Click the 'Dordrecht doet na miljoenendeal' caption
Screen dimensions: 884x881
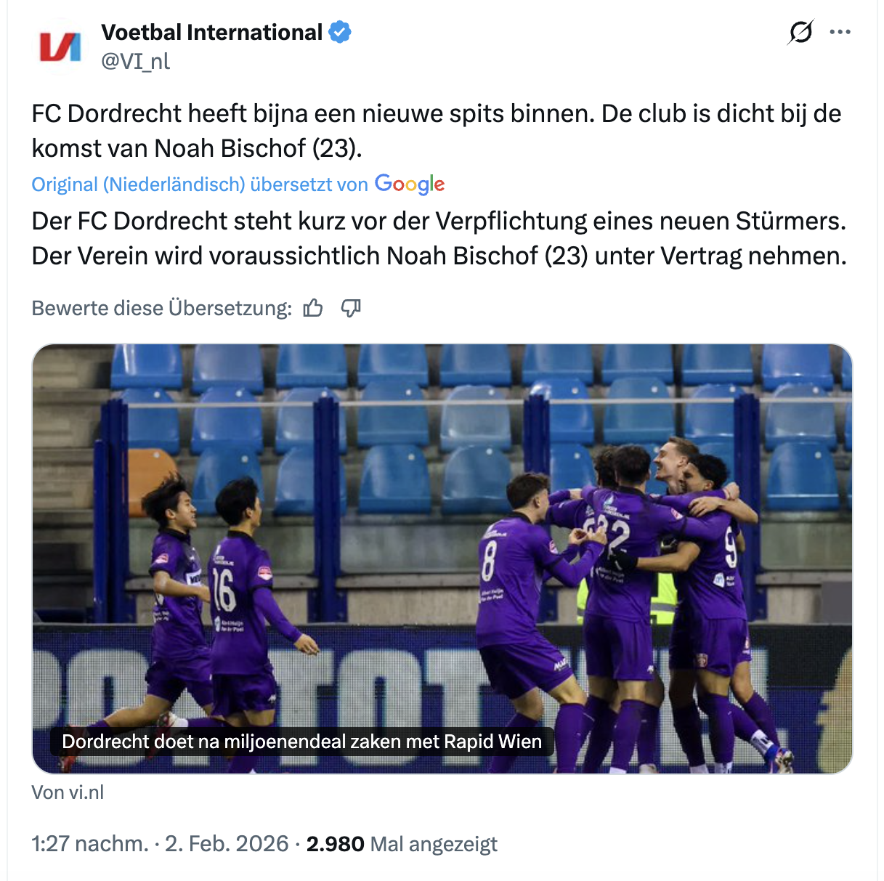(301, 742)
